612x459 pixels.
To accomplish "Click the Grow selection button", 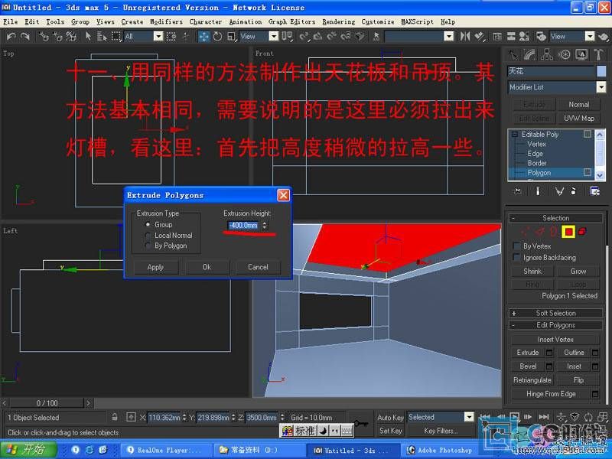I will tap(578, 272).
